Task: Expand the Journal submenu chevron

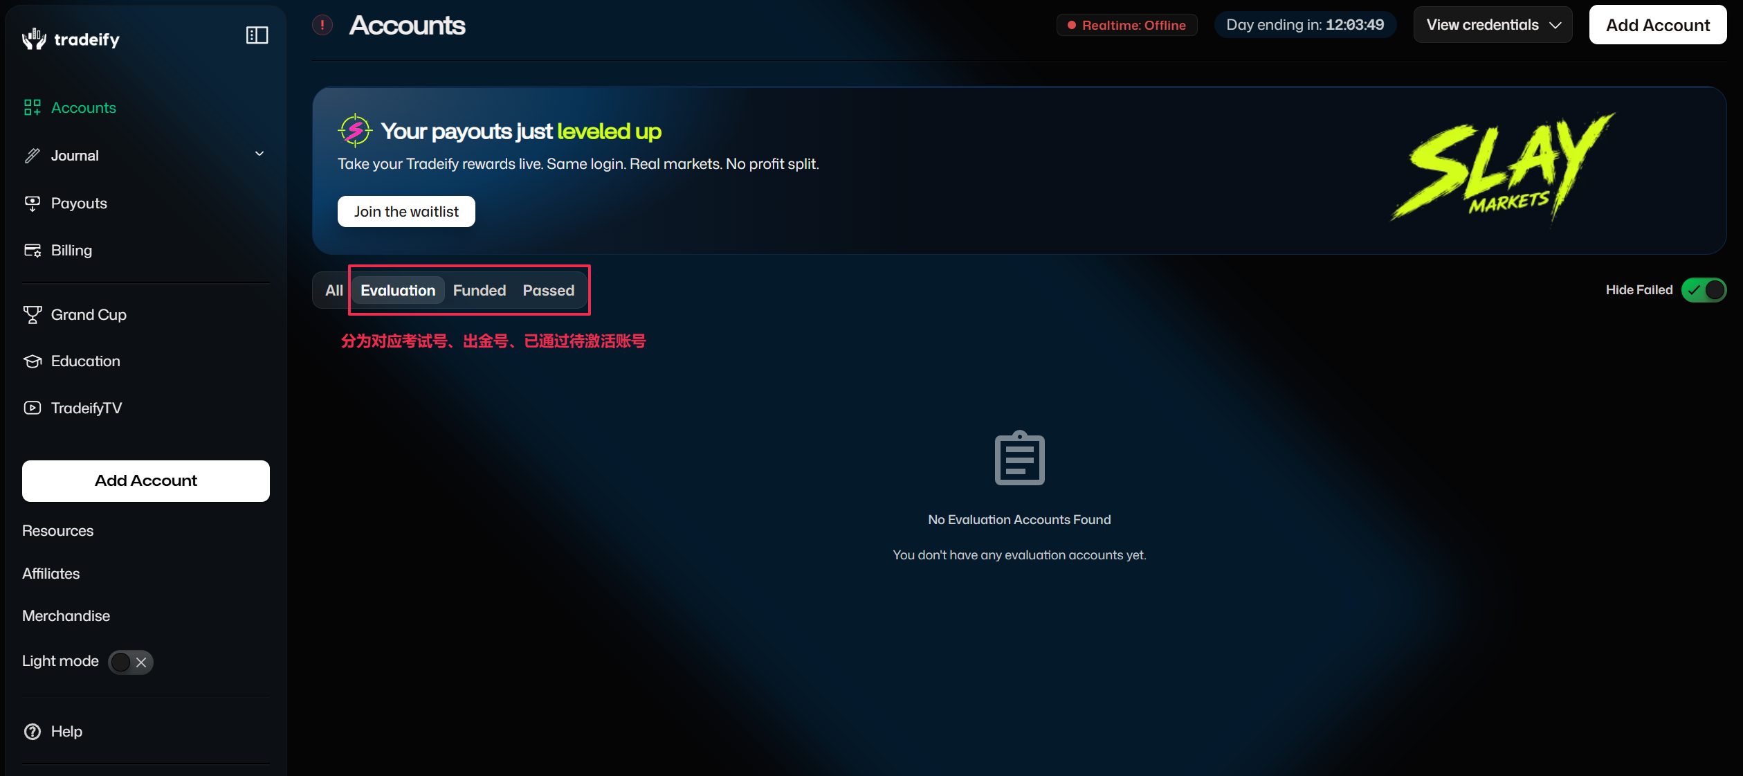Action: pos(259,154)
